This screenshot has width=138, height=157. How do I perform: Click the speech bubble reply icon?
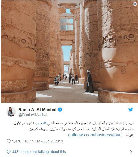(x=8, y=152)
